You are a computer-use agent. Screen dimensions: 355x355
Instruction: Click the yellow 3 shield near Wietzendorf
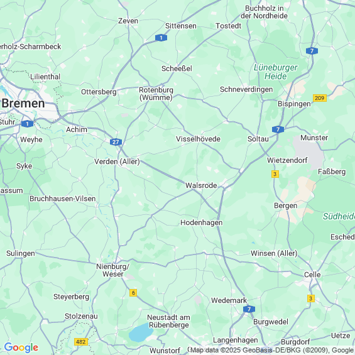click(275, 174)
